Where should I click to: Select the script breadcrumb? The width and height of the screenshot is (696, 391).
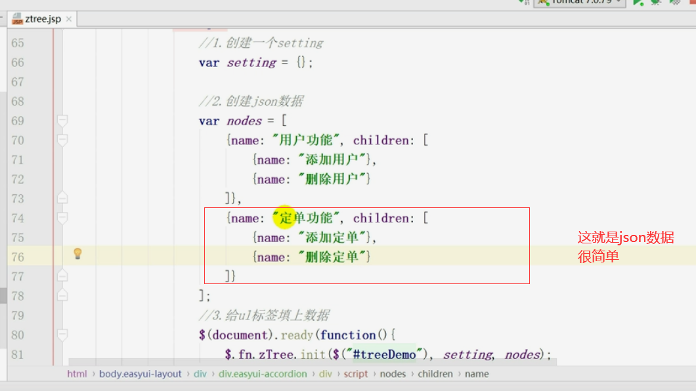pos(355,374)
